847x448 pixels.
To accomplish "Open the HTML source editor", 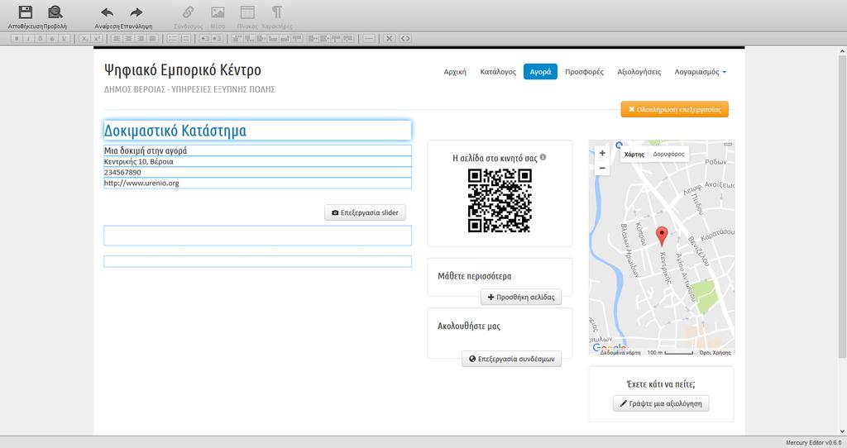I will (x=405, y=39).
